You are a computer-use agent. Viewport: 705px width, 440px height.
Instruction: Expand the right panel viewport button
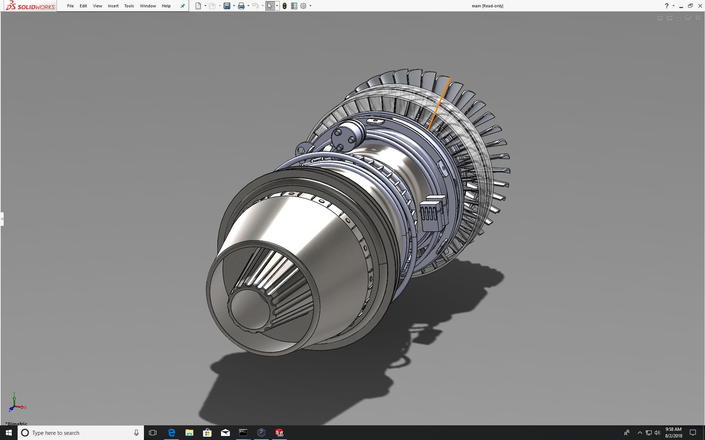[669, 18]
